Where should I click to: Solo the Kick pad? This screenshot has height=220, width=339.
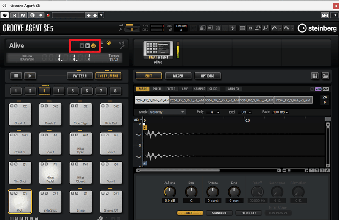click(x=16, y=193)
